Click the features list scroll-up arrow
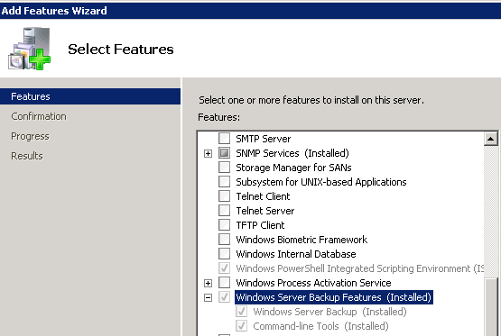The height and width of the screenshot is (336, 501). point(490,139)
